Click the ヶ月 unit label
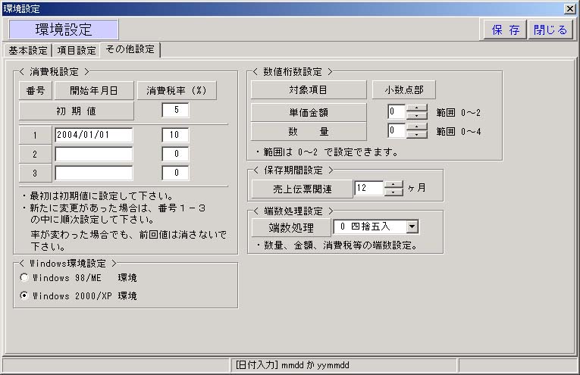The width and height of the screenshot is (580, 375). 416,188
